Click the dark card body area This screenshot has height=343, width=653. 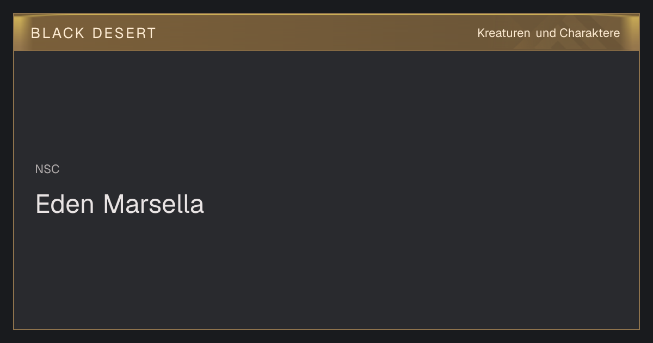pyautogui.click(x=326, y=189)
